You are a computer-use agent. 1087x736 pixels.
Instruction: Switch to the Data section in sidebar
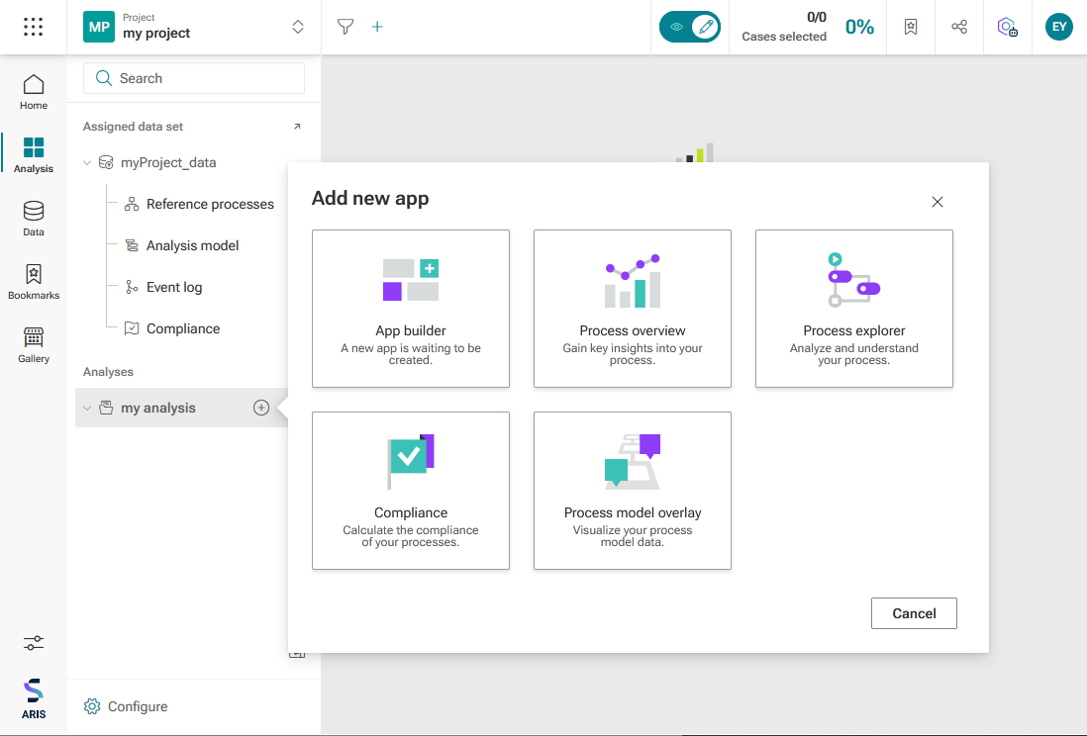point(34,219)
